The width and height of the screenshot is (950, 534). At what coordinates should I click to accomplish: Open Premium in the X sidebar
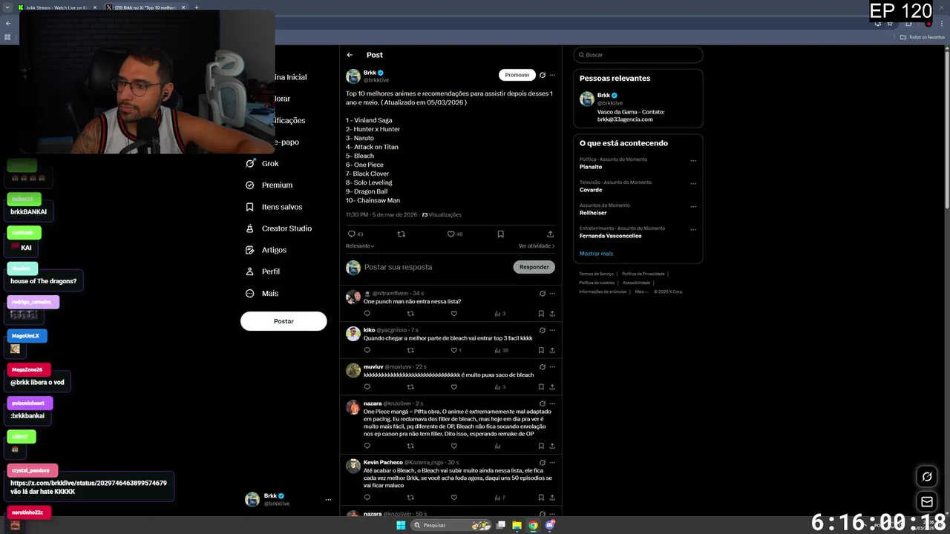tap(269, 185)
